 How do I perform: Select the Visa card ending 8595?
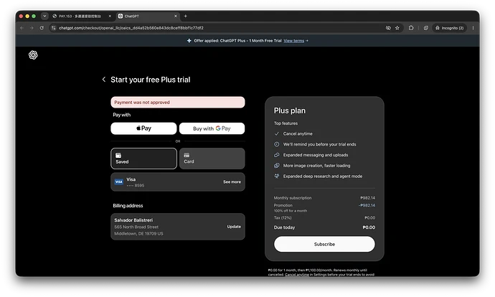[x=178, y=182]
